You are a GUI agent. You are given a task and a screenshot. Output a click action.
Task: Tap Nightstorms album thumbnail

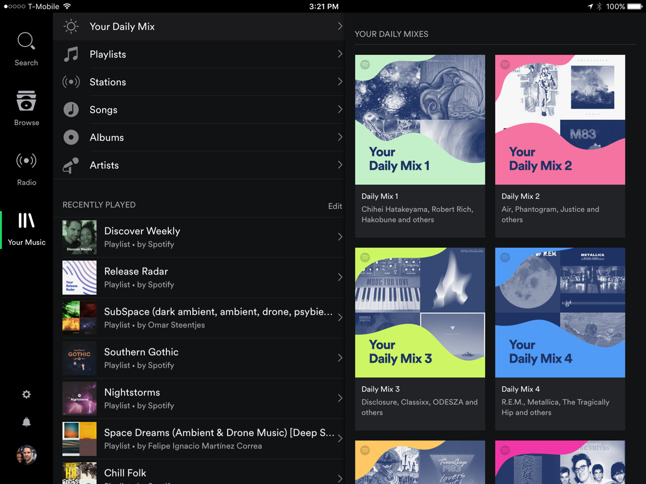click(79, 398)
